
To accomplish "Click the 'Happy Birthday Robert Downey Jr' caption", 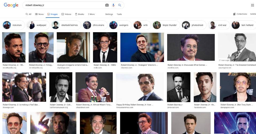I will [135, 105].
